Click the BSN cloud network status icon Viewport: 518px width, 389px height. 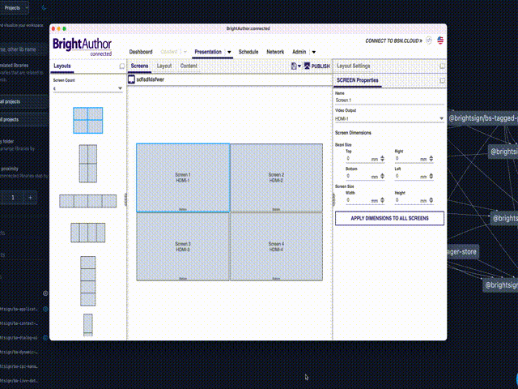pos(429,41)
